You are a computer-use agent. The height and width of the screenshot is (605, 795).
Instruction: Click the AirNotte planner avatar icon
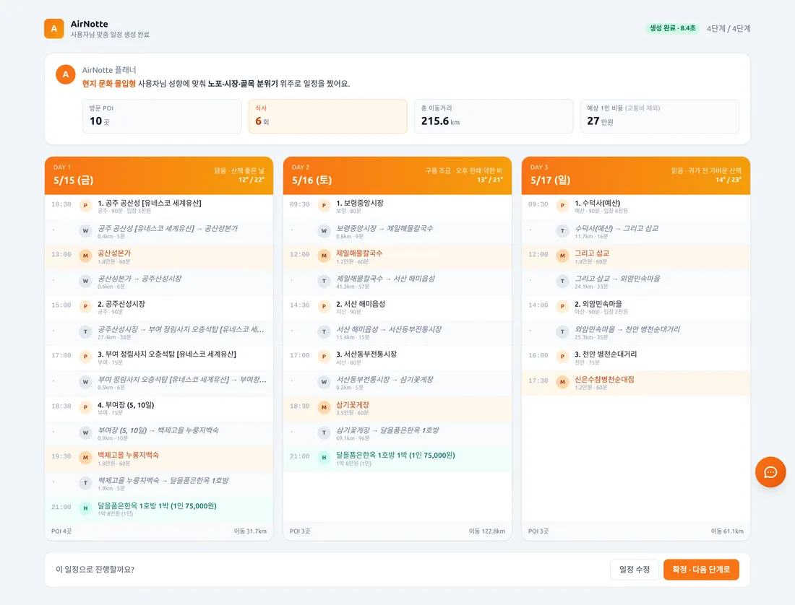pyautogui.click(x=65, y=74)
